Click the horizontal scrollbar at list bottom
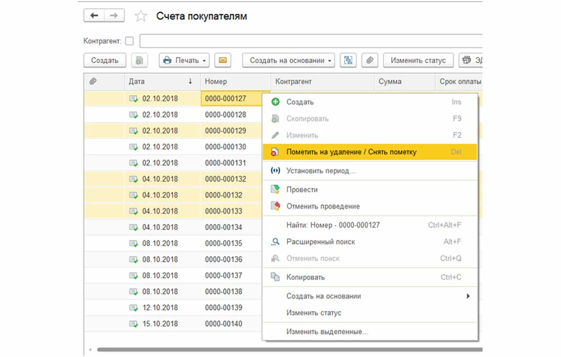Screen dimensions: 561x357 click(280, 349)
